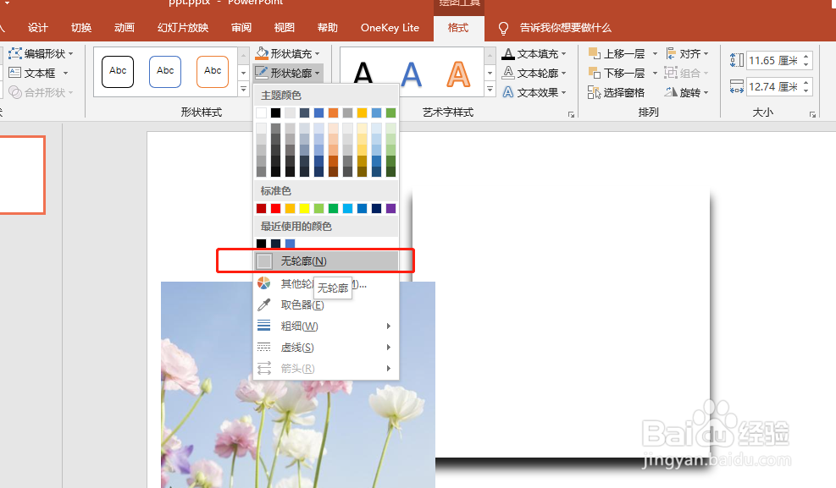836x488 pixels.
Task: Click the Align (对齐) icon
Action: click(671, 53)
